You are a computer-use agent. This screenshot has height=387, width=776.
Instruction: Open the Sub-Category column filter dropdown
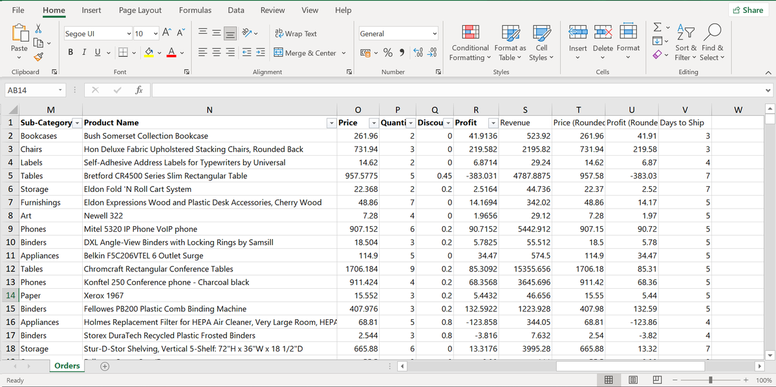(77, 123)
